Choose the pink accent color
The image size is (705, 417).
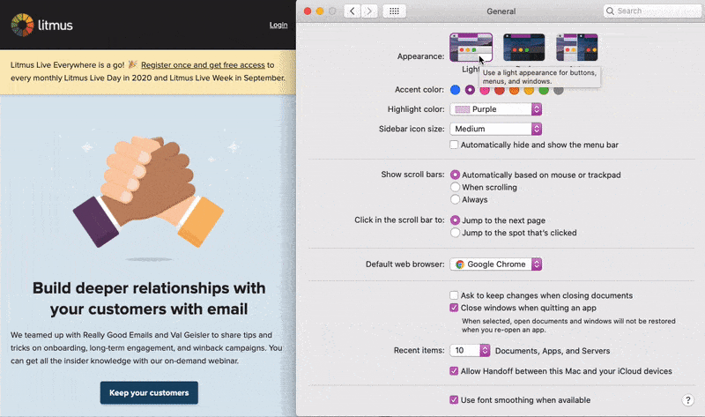(484, 91)
